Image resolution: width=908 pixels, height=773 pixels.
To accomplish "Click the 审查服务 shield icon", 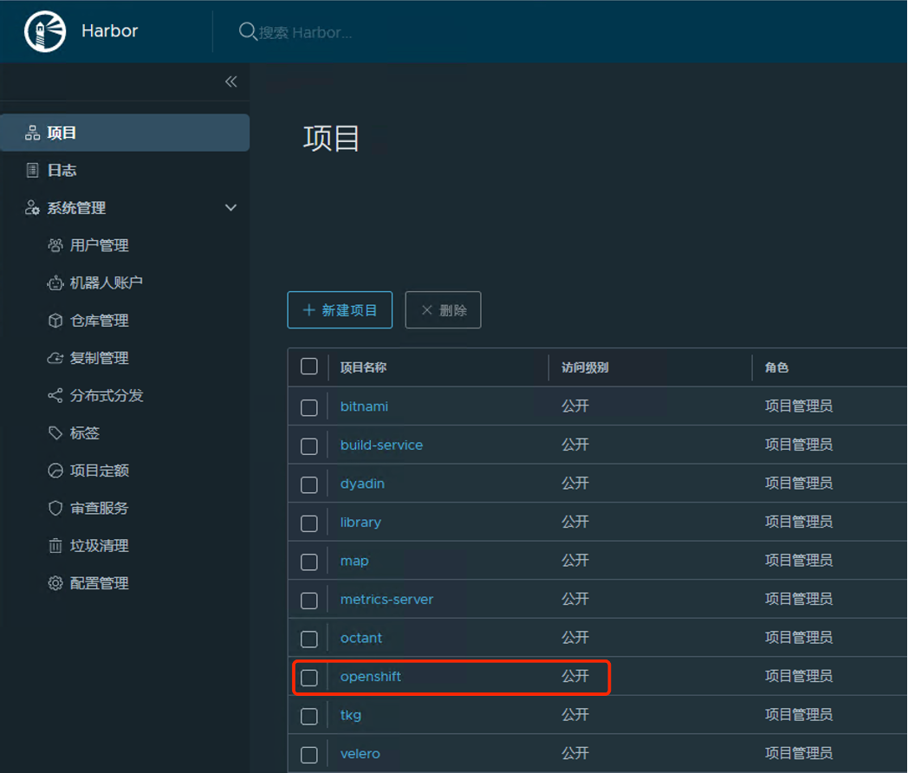I will click(55, 508).
